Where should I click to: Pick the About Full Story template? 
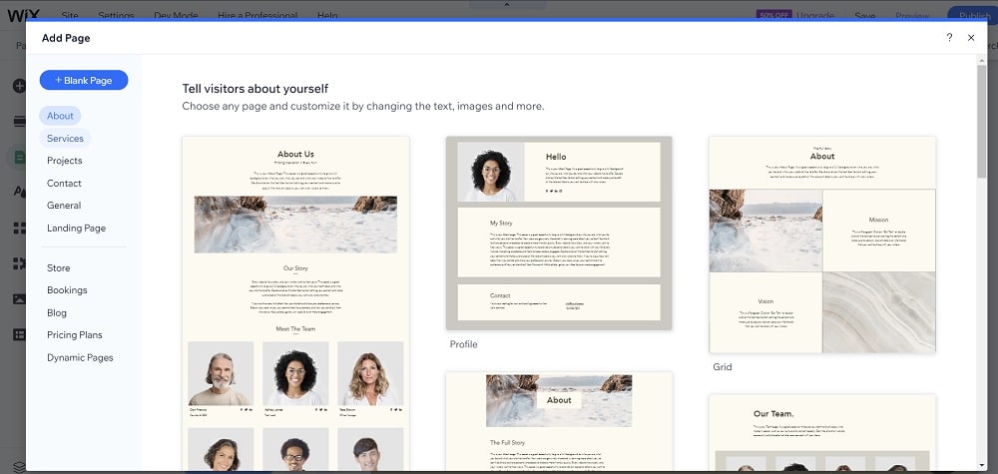(x=559, y=421)
